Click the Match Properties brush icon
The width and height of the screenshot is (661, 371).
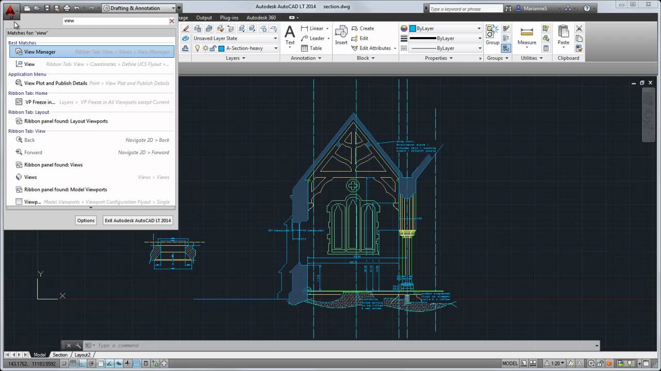click(x=579, y=48)
